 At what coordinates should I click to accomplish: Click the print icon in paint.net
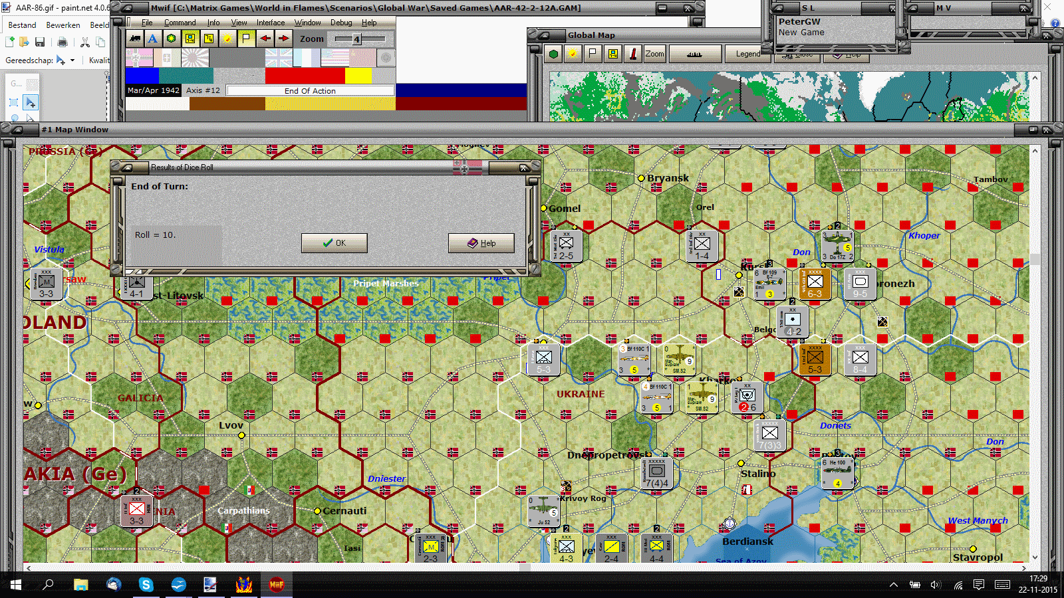[63, 43]
